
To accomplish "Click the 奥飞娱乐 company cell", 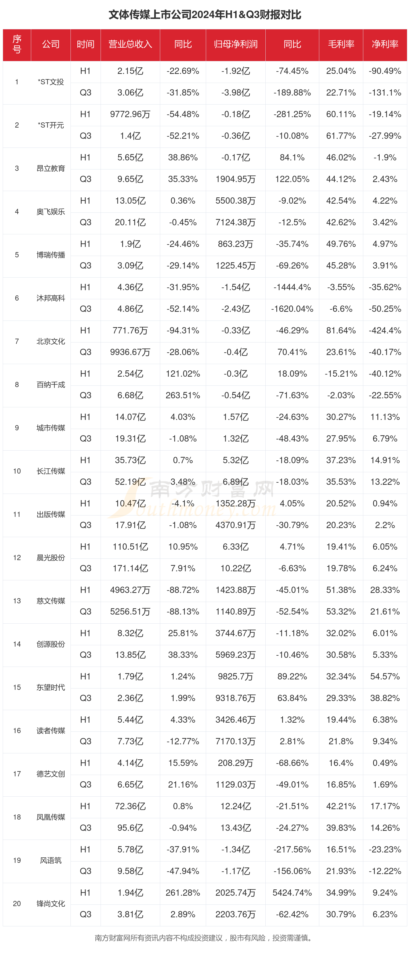I will pyautogui.click(x=51, y=212).
